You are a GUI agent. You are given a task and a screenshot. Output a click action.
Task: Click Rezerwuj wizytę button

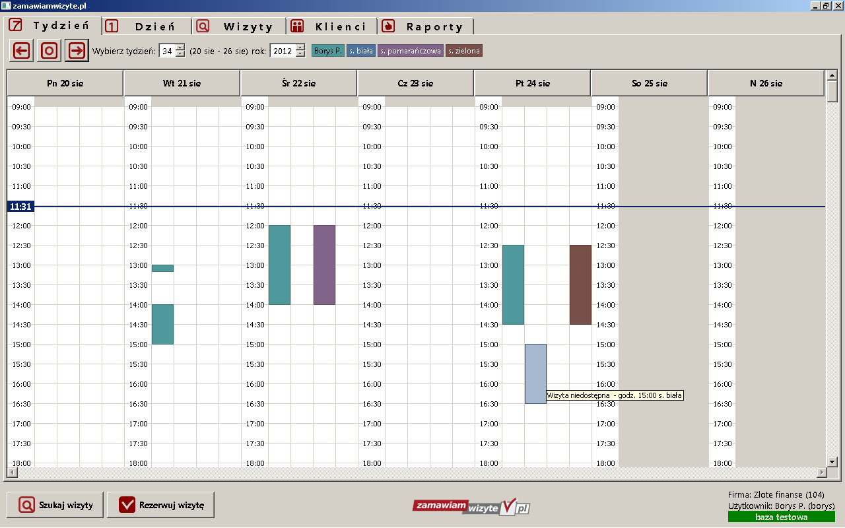[160, 506]
